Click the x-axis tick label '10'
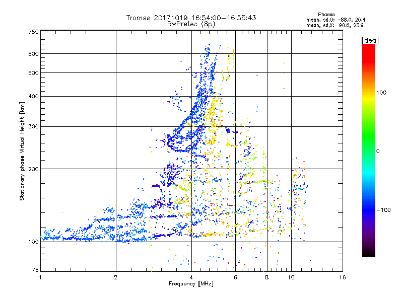This screenshot has height=302, width=403. pos(291,277)
